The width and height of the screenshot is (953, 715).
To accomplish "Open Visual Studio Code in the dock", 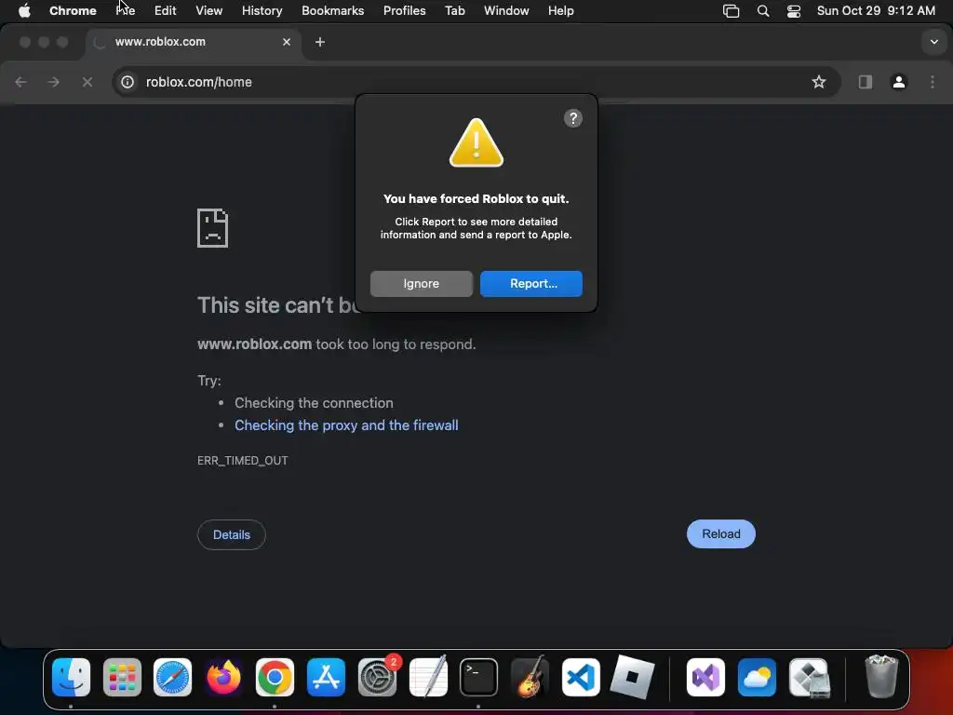I will [581, 677].
